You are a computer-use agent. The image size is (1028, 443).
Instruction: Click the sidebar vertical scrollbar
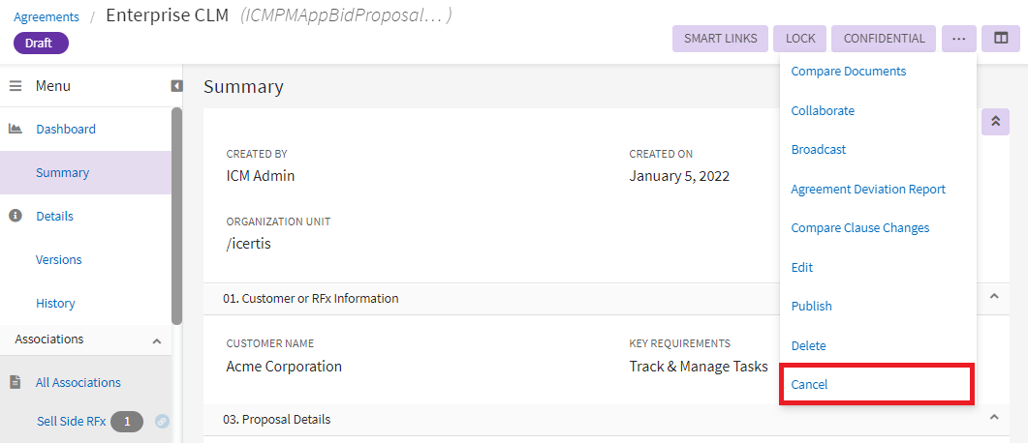(176, 213)
